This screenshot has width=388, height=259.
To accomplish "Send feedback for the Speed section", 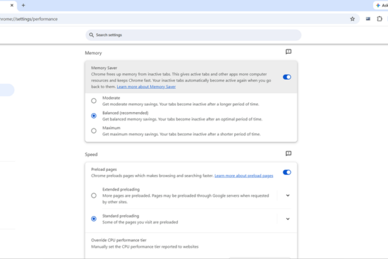I will [x=288, y=153].
